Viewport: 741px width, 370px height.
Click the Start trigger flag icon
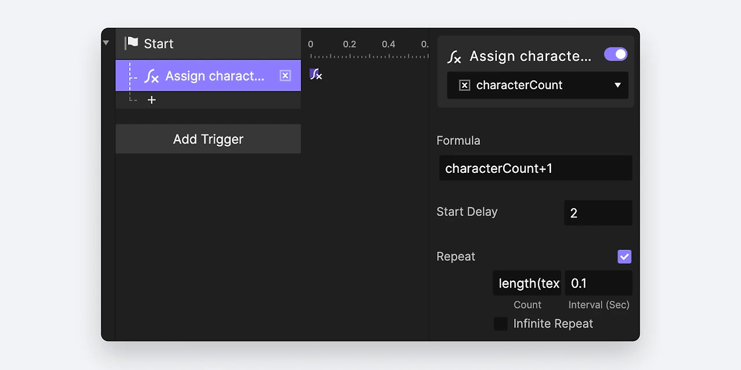click(x=132, y=43)
